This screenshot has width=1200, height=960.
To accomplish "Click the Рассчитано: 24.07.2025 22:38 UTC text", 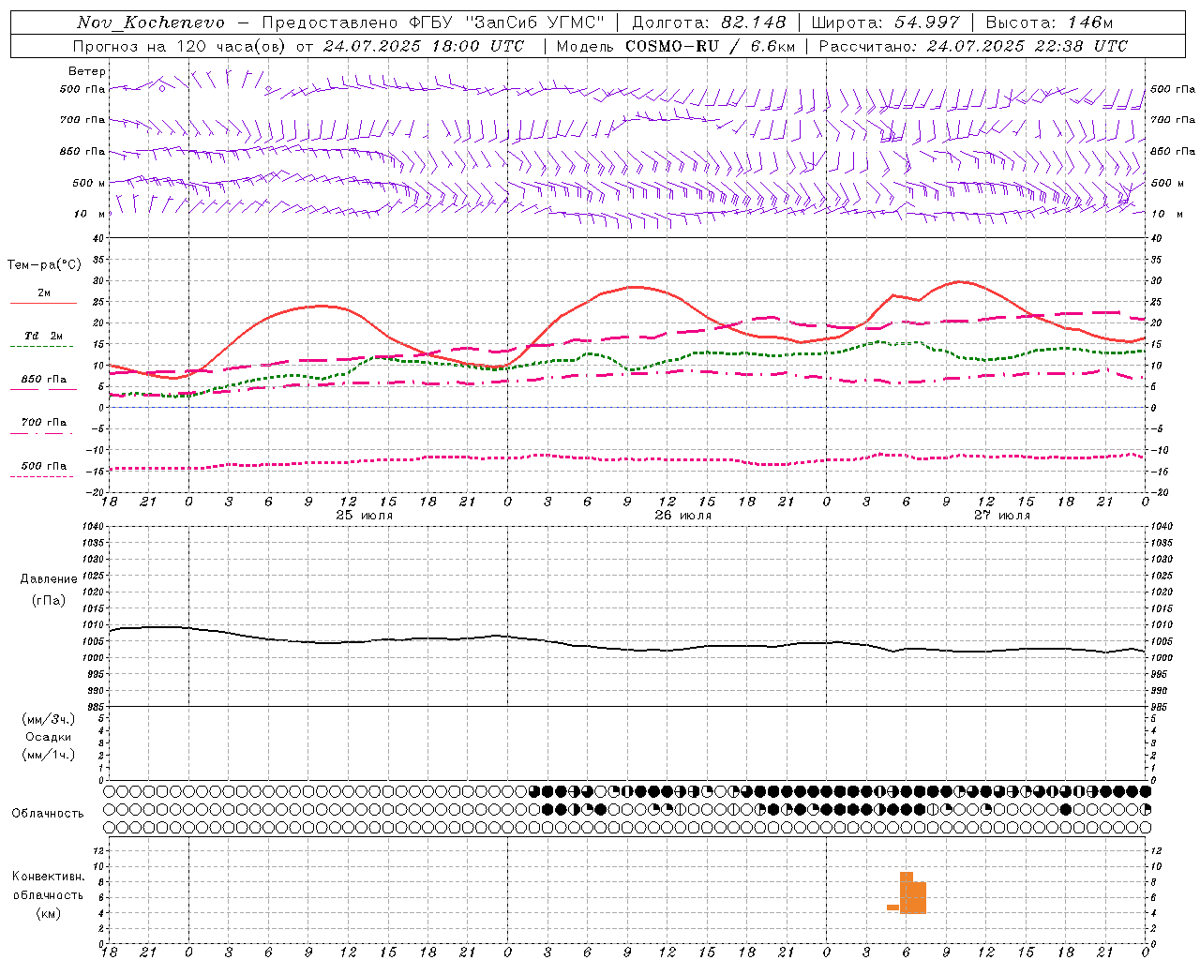I will click(x=974, y=46).
